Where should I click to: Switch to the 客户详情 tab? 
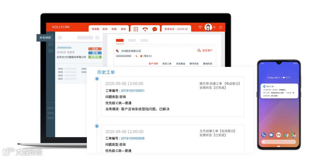click(153, 64)
